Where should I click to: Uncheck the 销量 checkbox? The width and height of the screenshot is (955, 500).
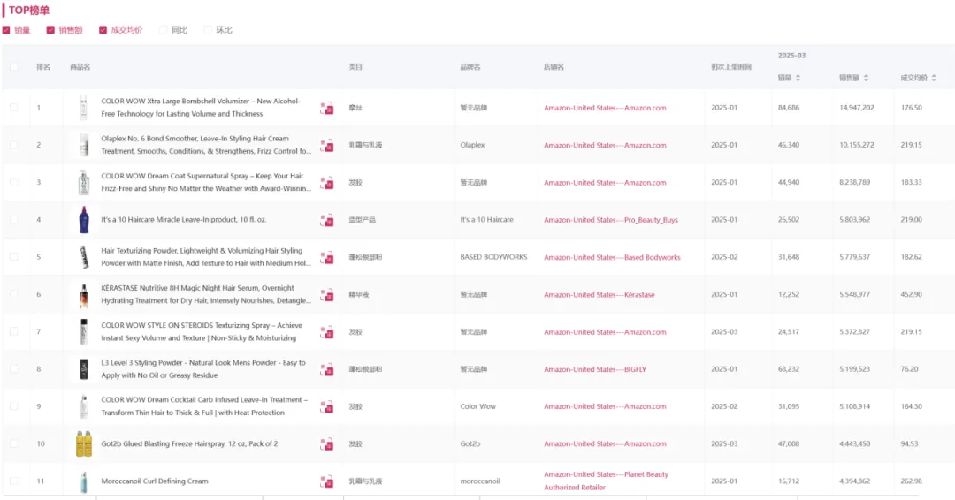(x=7, y=30)
